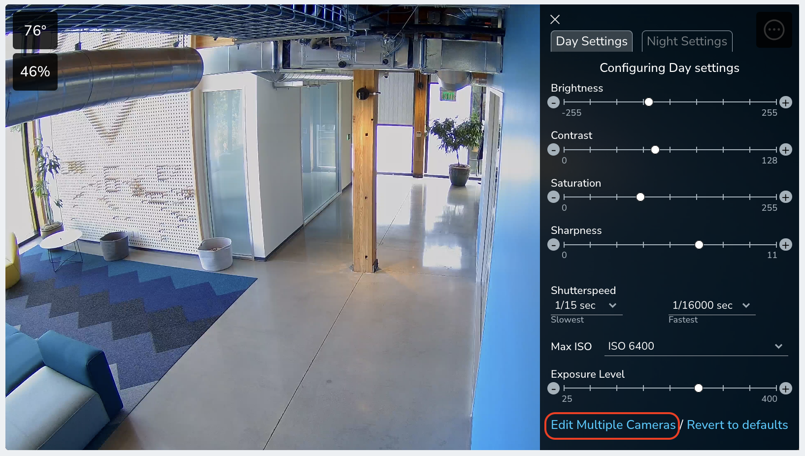Open the Max ISO dropdown
Image resolution: width=805 pixels, height=456 pixels.
tap(696, 346)
